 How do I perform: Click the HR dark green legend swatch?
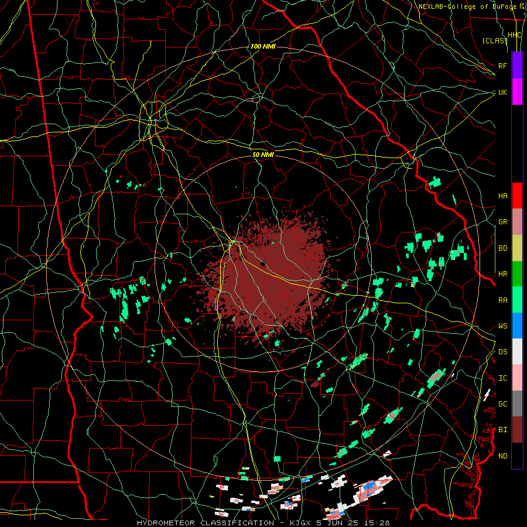[x=517, y=273]
